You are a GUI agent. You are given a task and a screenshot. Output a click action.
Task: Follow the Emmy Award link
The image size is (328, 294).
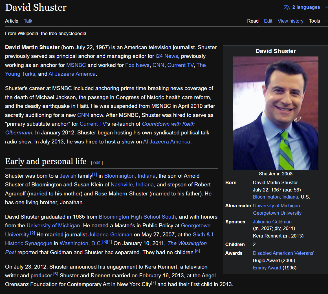click(x=267, y=268)
